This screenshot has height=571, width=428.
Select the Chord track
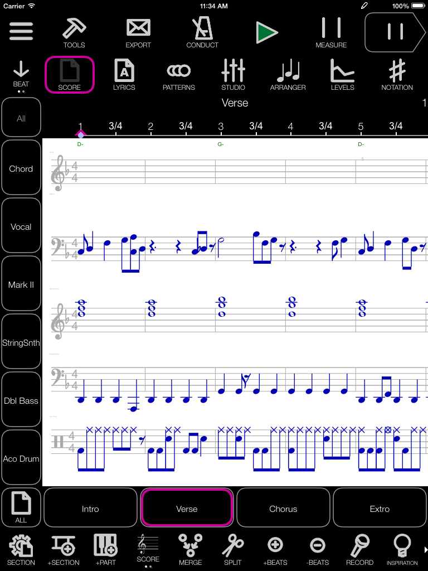pyautogui.click(x=21, y=167)
